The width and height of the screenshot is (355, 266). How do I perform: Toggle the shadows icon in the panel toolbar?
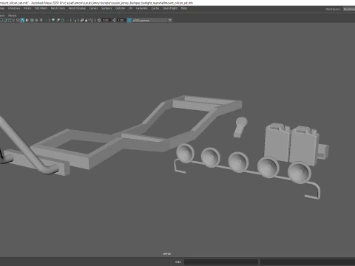point(46,20)
